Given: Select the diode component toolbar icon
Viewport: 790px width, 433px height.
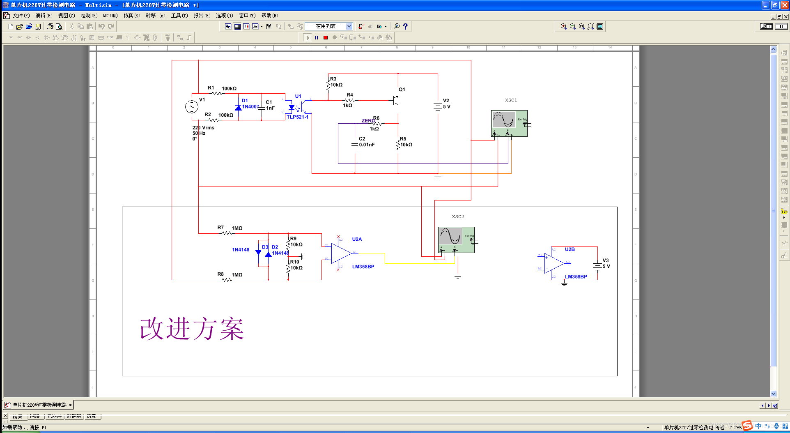Looking at the screenshot, I should 28,37.
